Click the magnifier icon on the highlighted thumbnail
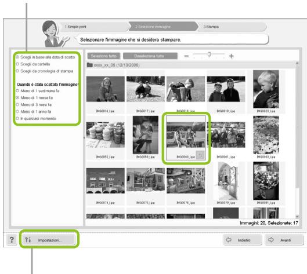 click(x=200, y=155)
